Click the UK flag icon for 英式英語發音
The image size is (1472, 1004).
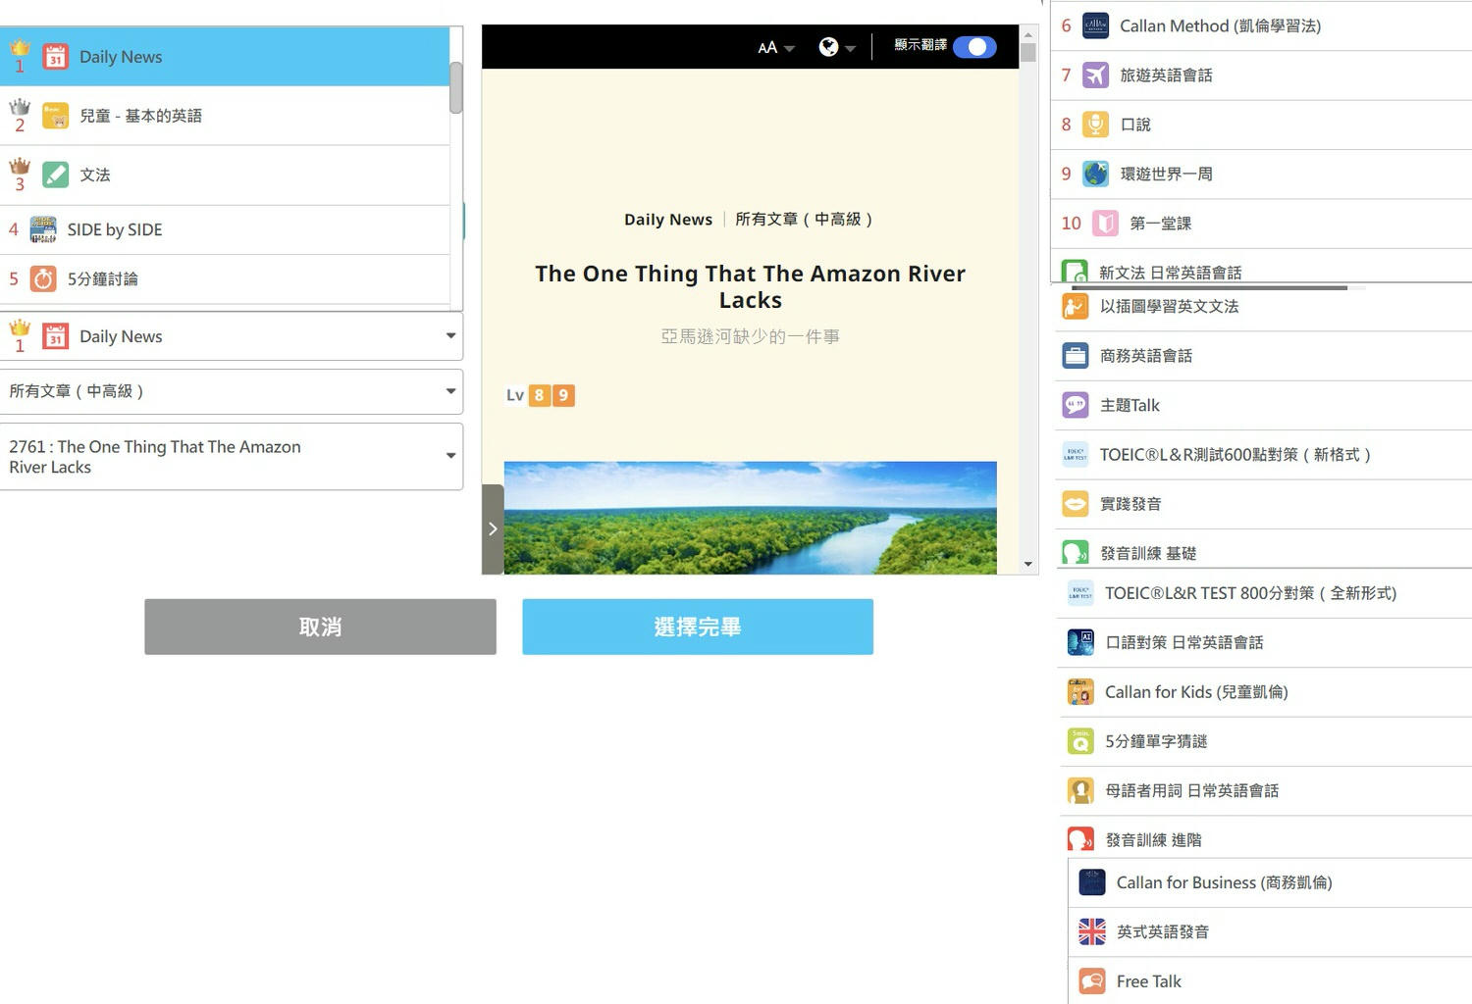[x=1091, y=931]
